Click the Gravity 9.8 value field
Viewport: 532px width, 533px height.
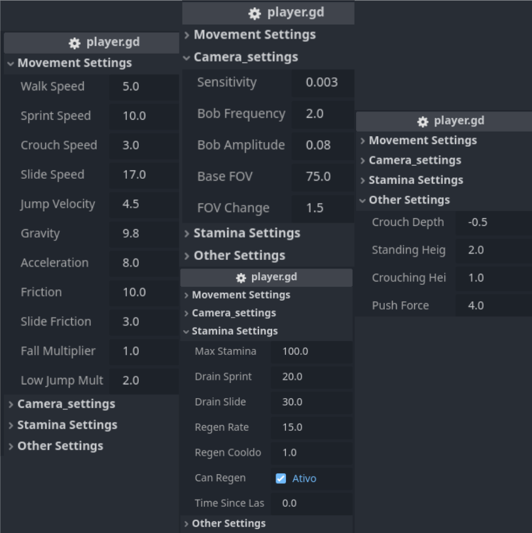[144, 234]
